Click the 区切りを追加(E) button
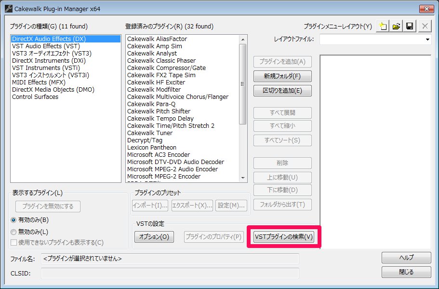439x289 pixels. tap(282, 91)
